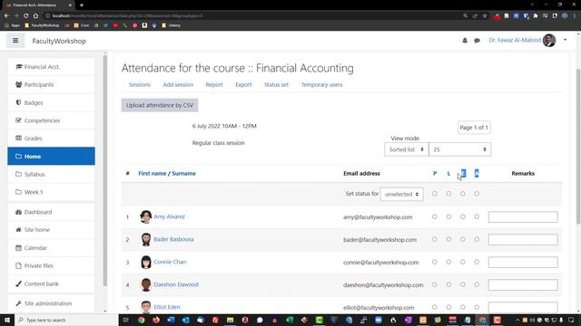Mark Daeshon Dawood as Late

[x=448, y=284]
